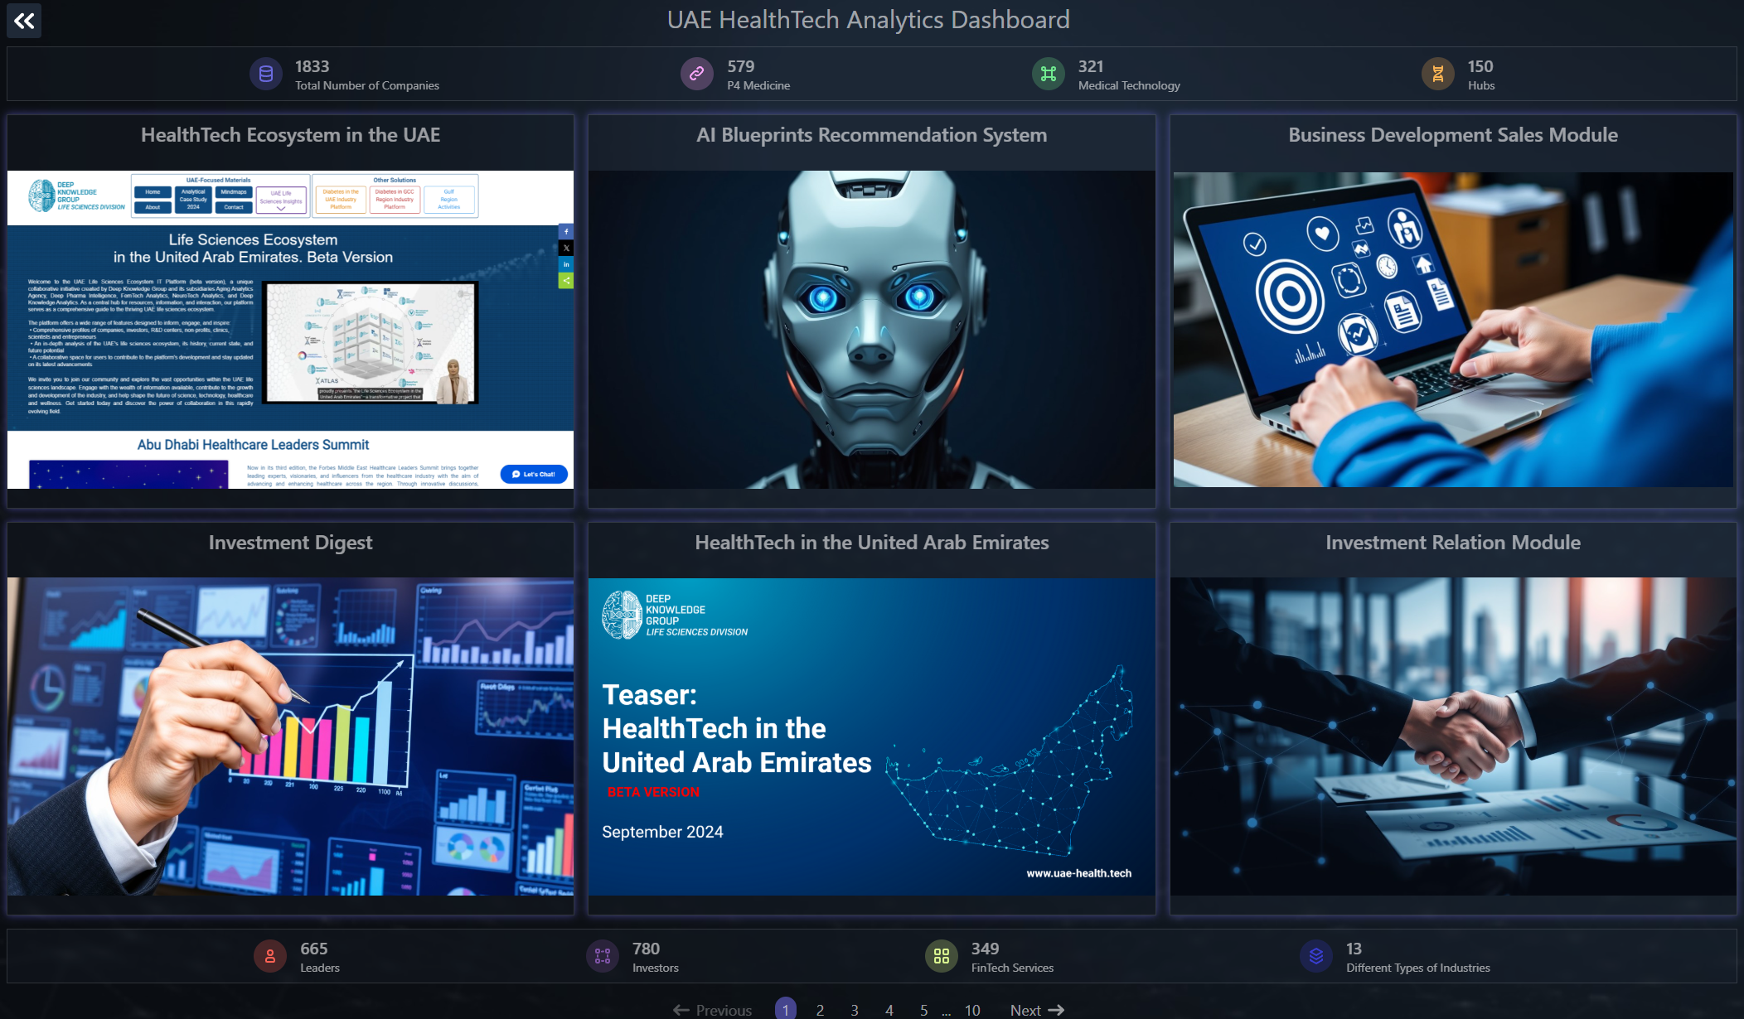Click the Total Number of Companies database icon

pyautogui.click(x=266, y=74)
